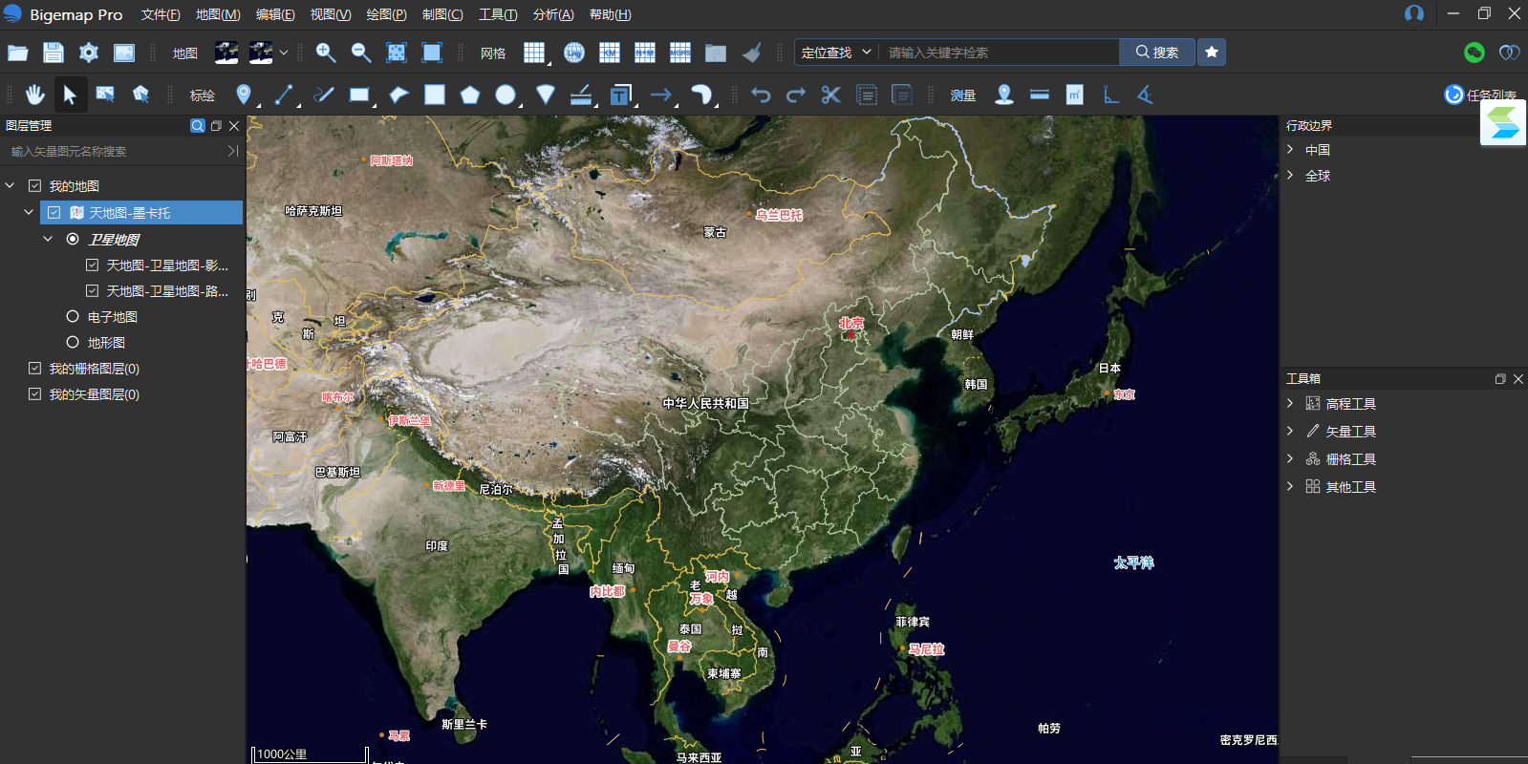Click the 搜索 search button
1528x764 pixels.
click(x=1157, y=53)
